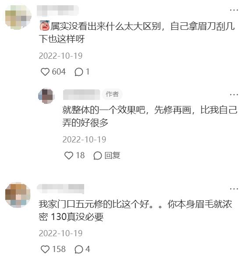This screenshot has height=259, width=245.
Task: Like the comment with 158 likes
Action: tap(45, 249)
